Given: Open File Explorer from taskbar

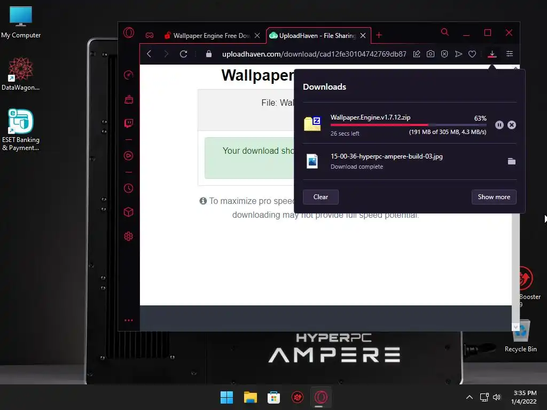Looking at the screenshot, I should [x=250, y=397].
